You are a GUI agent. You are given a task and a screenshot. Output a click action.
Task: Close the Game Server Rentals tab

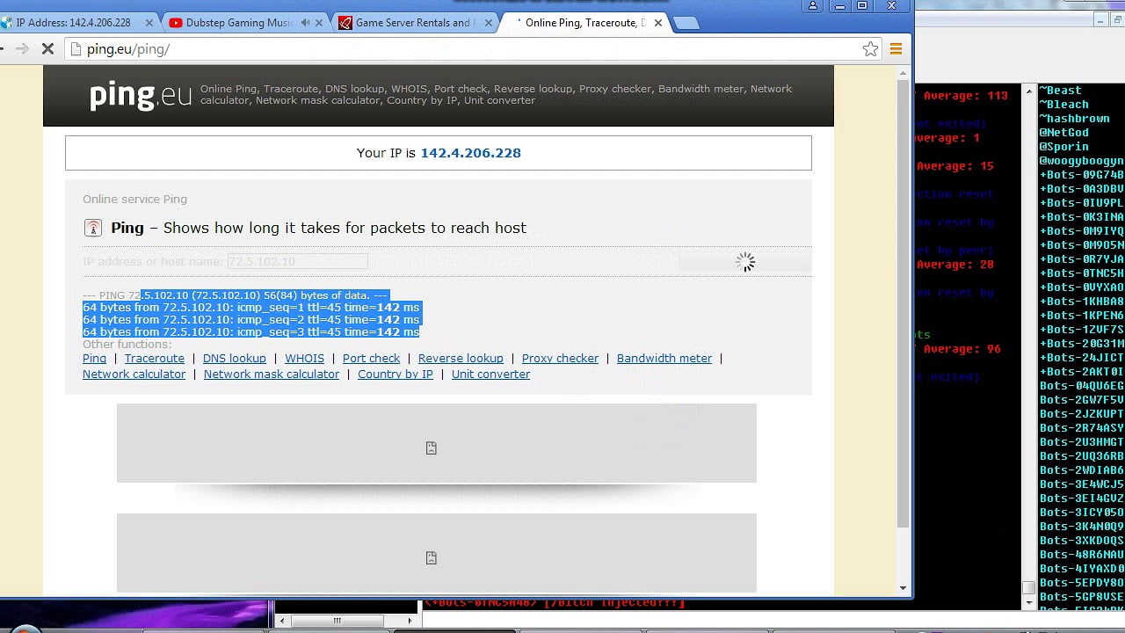point(488,23)
